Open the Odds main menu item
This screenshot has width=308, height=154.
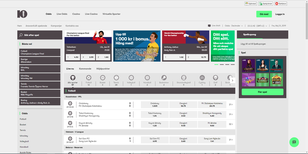(49, 14)
